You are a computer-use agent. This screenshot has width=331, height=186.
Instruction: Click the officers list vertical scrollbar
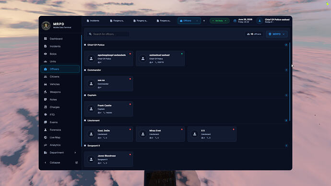click(290, 82)
